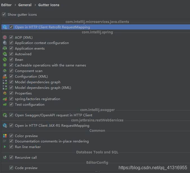The image size is (190, 173).
Task: Disable the Test configuration checkbox
Action: [11, 104]
